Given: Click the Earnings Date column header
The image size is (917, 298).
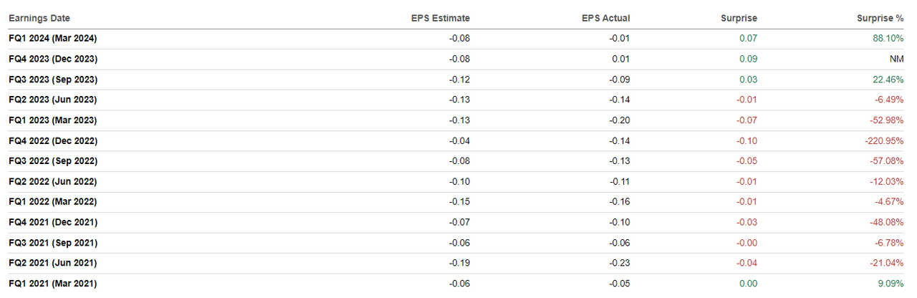Looking at the screenshot, I should [39, 18].
